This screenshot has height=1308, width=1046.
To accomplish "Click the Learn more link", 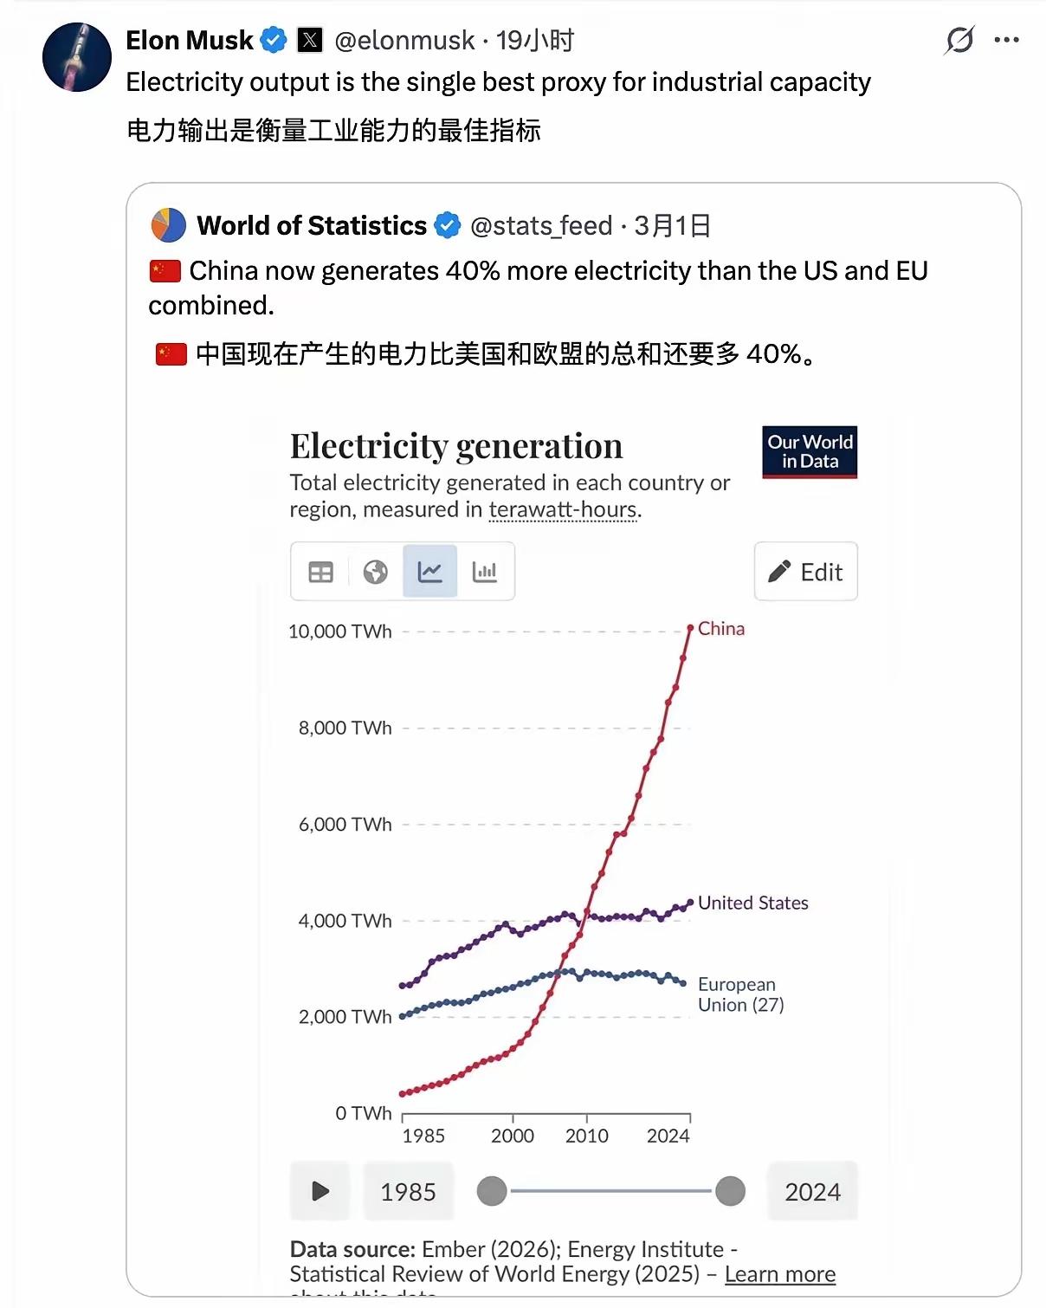I will 778,1273.
